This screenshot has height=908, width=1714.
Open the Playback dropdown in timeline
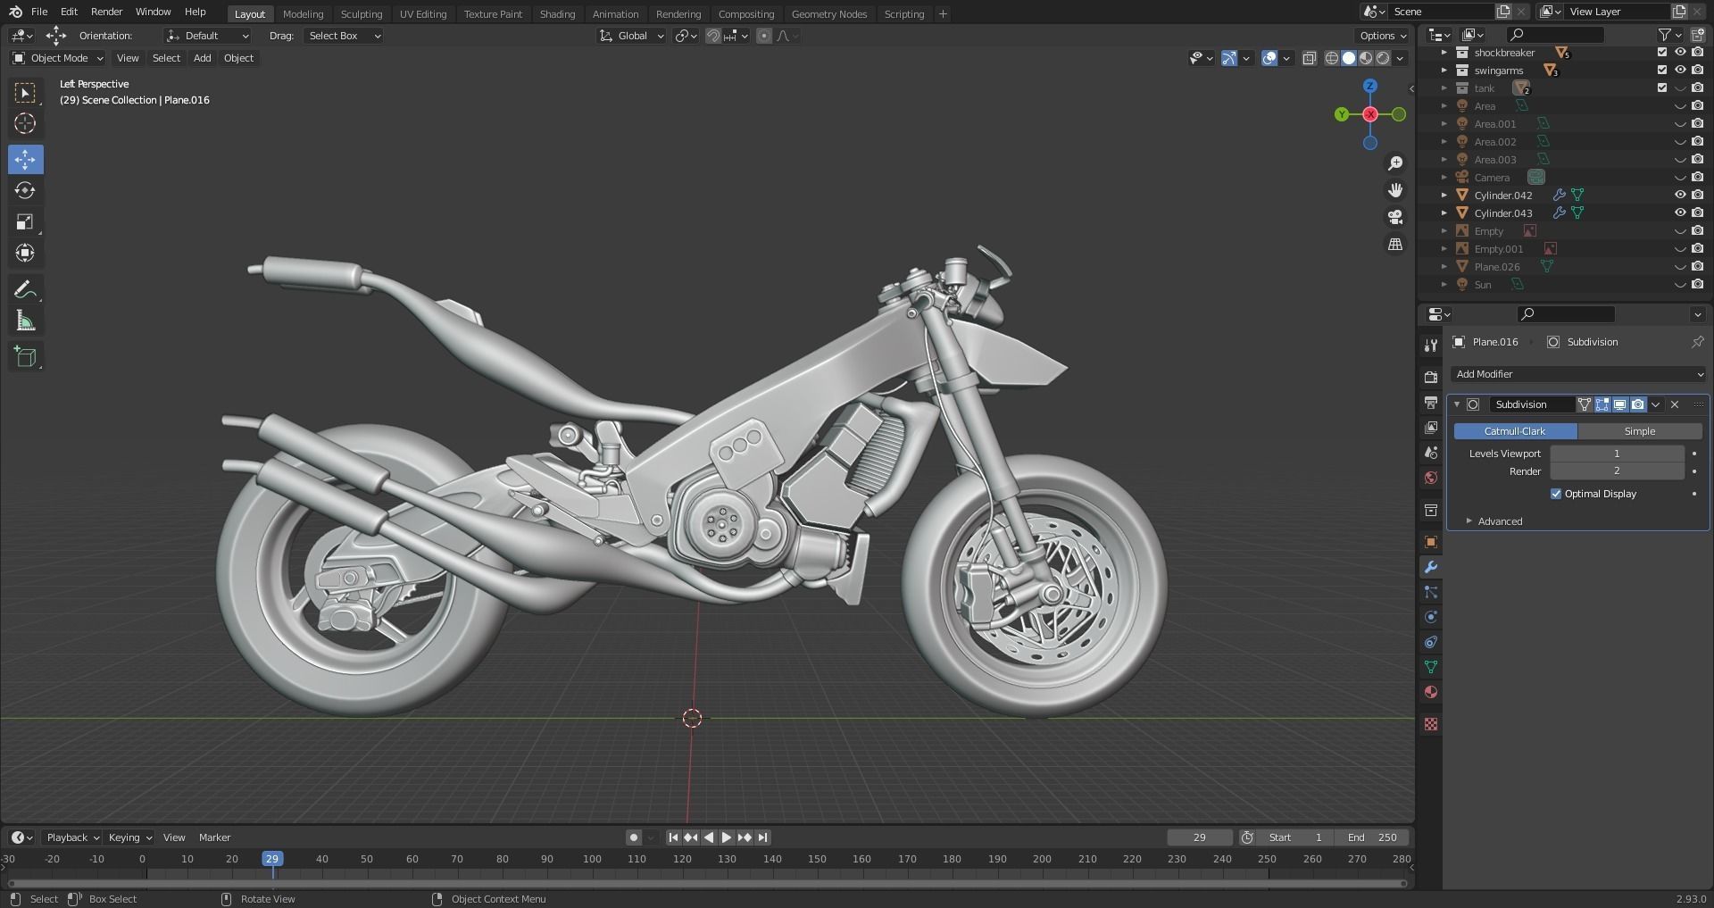pyautogui.click(x=72, y=837)
